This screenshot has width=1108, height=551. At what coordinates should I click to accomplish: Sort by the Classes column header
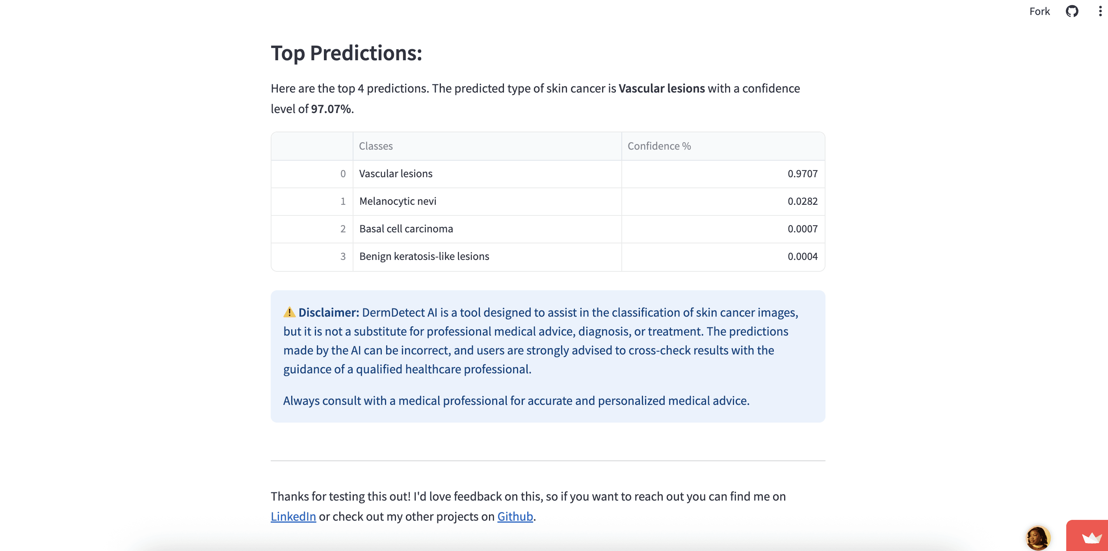coord(487,146)
